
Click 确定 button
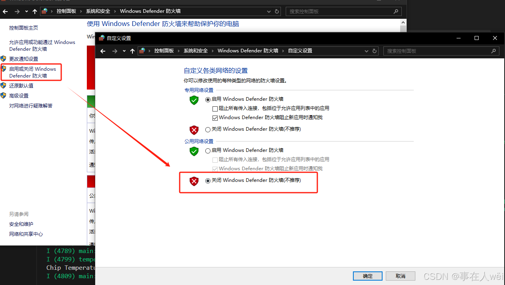click(368, 276)
